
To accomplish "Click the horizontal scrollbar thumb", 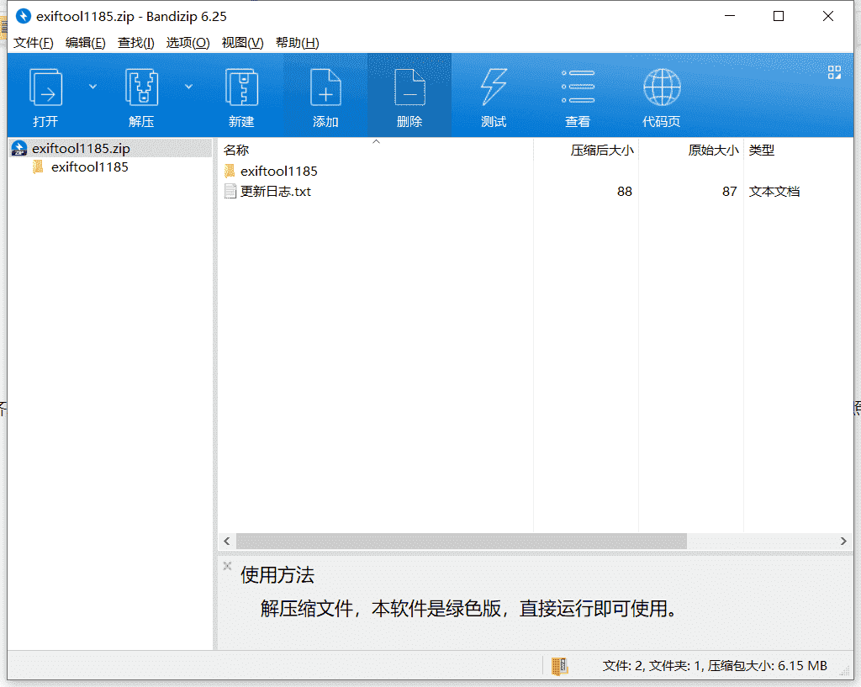I will [462, 542].
